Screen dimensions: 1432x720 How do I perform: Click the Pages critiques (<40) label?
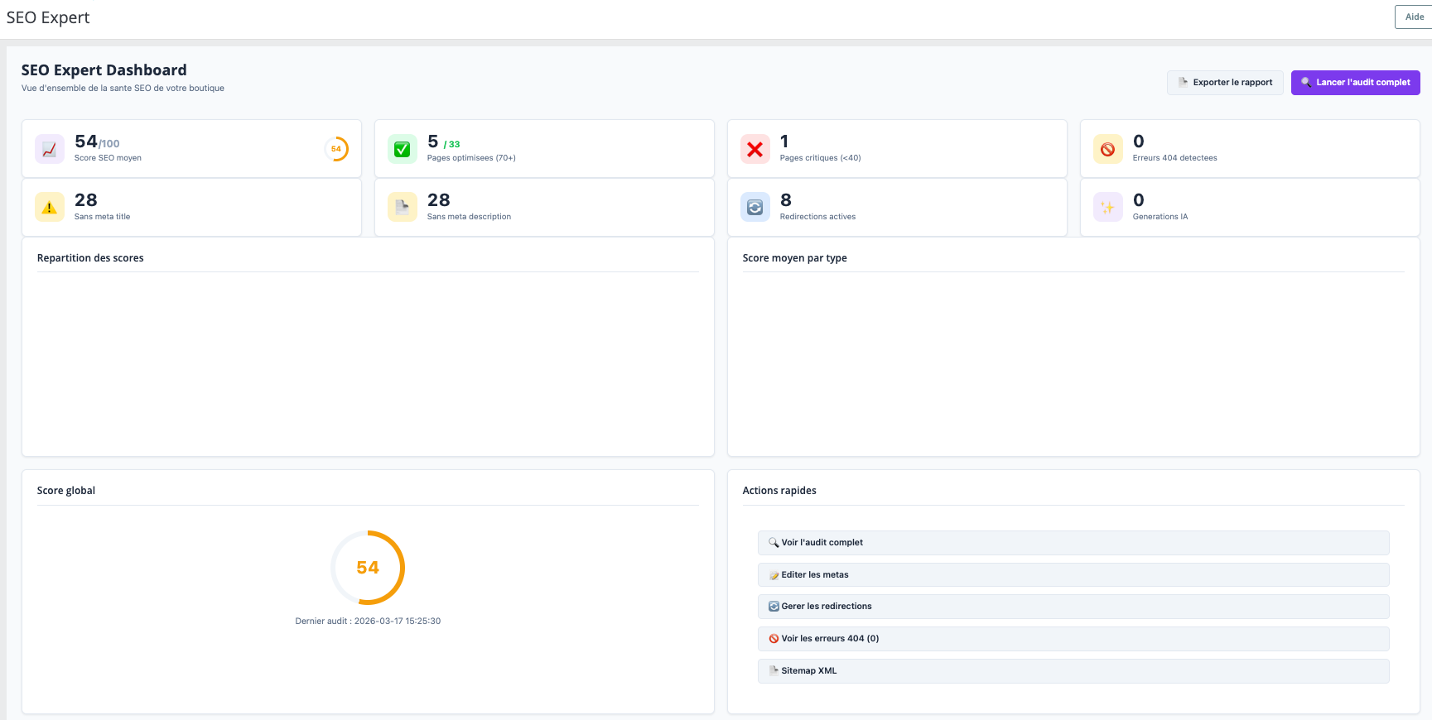pos(820,158)
